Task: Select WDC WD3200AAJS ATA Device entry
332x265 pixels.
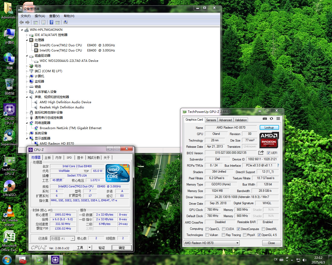Action: [x=69, y=61]
